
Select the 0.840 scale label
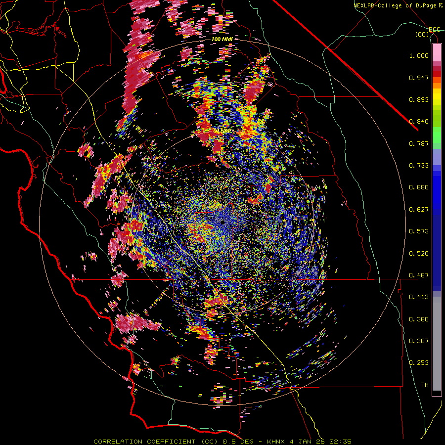(419, 122)
